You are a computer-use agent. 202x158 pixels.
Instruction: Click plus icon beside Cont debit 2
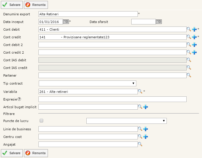(x=194, y=45)
